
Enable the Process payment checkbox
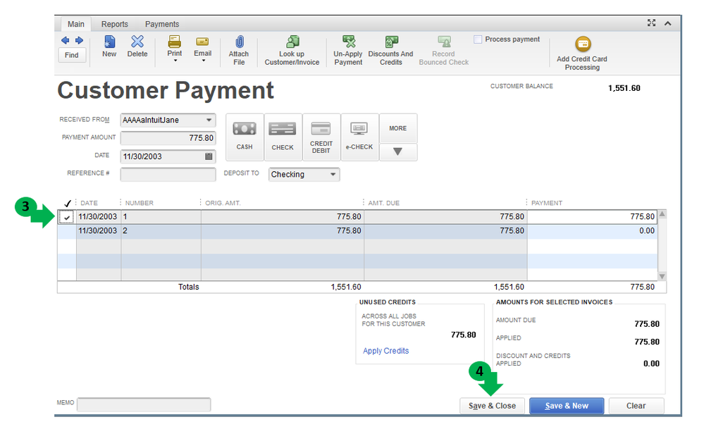point(478,39)
